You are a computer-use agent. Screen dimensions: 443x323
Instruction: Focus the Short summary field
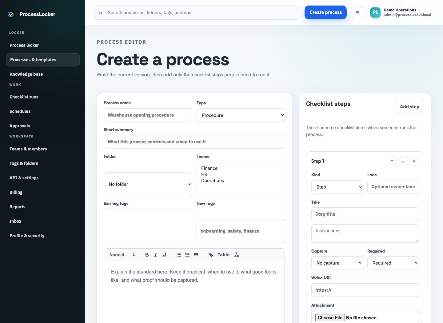coord(194,142)
